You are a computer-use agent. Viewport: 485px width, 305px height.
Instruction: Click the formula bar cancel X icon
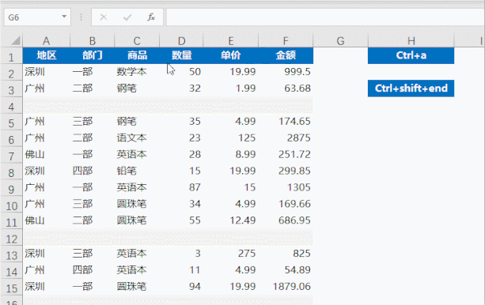(x=104, y=17)
